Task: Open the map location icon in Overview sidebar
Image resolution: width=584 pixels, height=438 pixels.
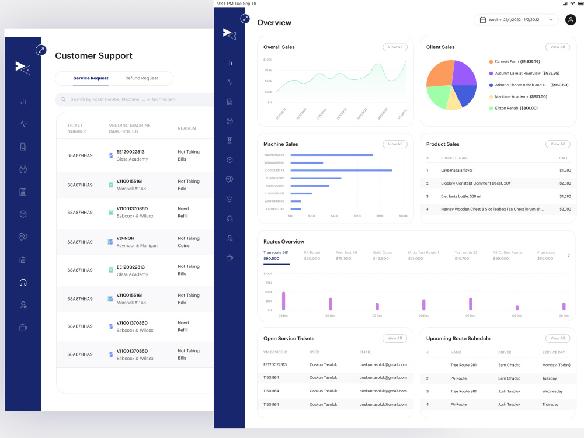Action: click(230, 179)
